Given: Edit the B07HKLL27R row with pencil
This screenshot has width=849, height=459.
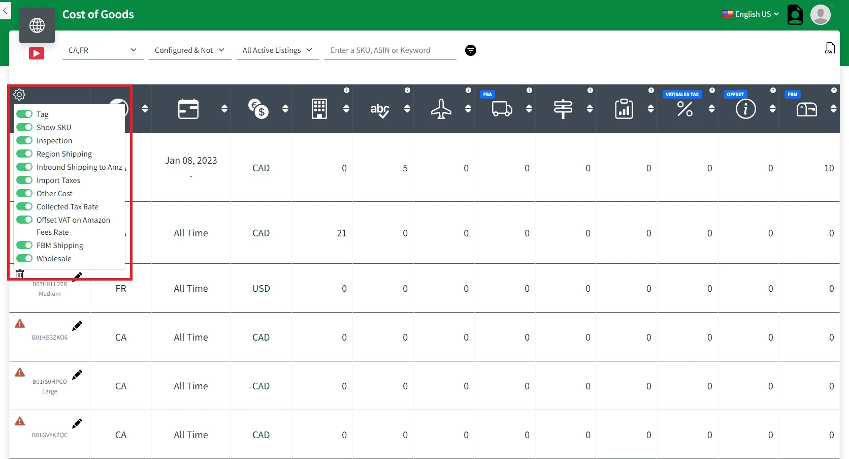Looking at the screenshot, I should point(78,277).
